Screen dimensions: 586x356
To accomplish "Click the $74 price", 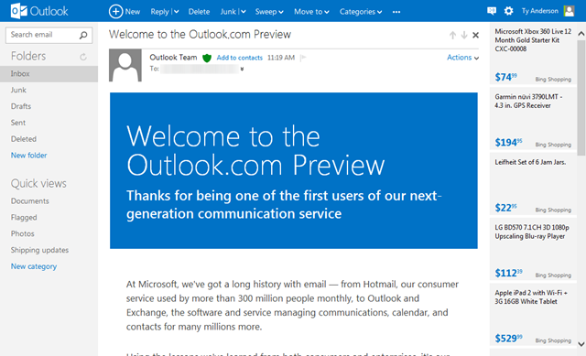I will pyautogui.click(x=505, y=77).
